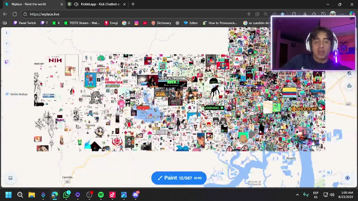Viewport: 358px width, 201px height.
Task: Click the Rosario map label
Action: tap(291, 158)
